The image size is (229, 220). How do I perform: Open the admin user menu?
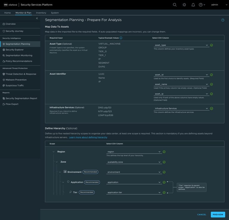[214, 5]
